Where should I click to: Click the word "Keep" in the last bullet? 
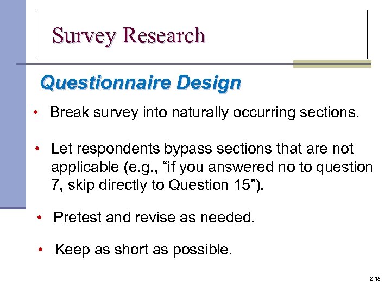(72, 250)
